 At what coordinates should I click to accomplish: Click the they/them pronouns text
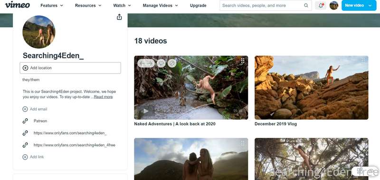(x=31, y=80)
